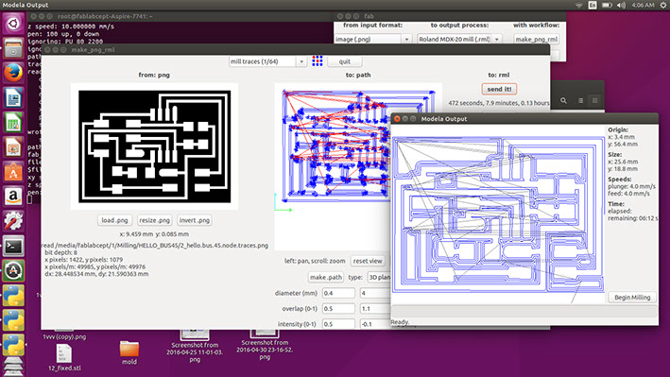This screenshot has height=377, width=670.
Task: Open LibreOffice Calc from launcher
Action: [x=13, y=123]
